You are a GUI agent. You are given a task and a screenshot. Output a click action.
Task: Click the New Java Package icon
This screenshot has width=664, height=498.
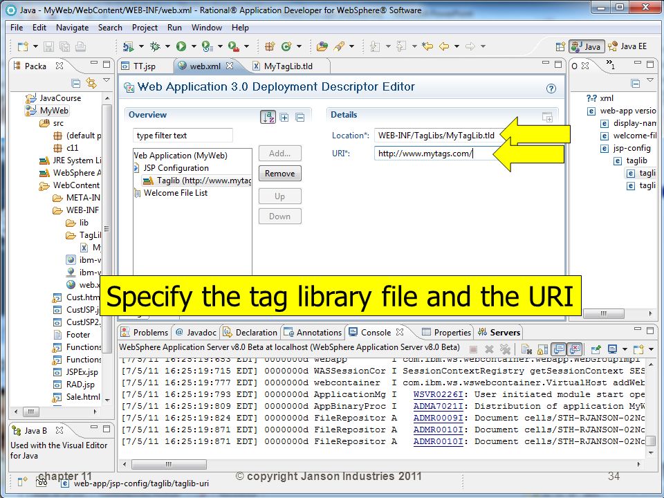269,46
